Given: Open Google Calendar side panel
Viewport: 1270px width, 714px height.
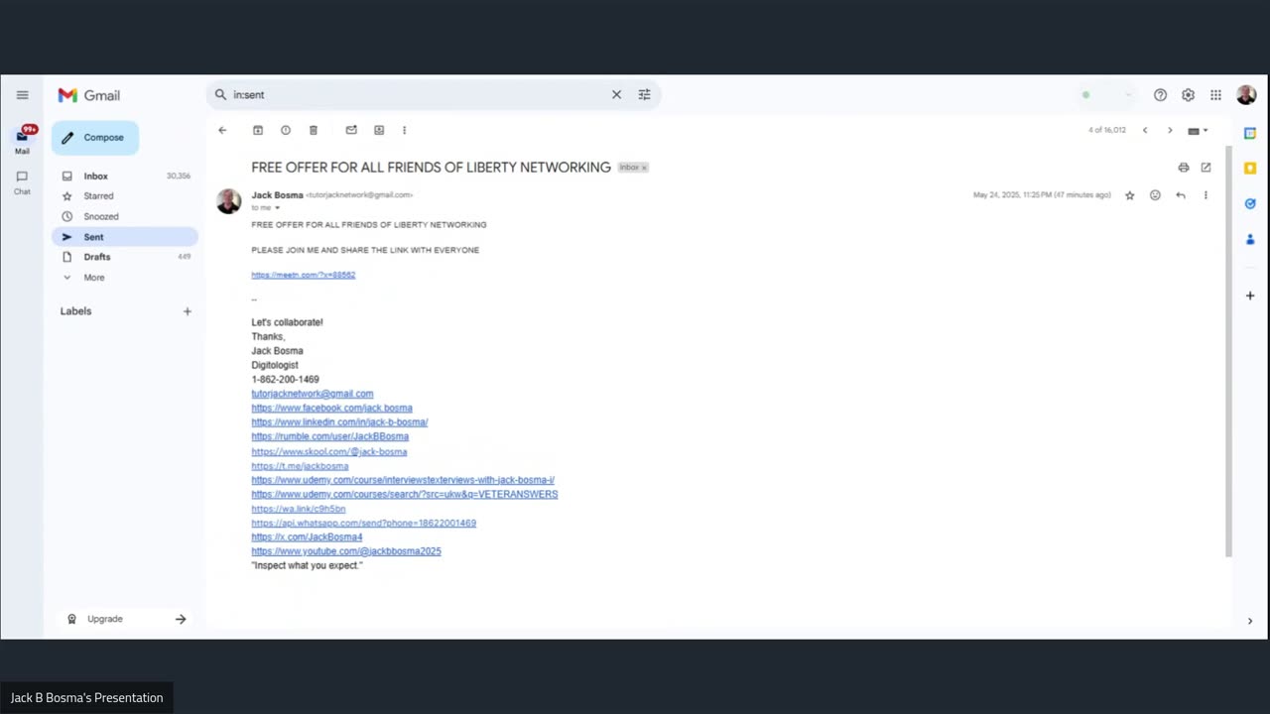Looking at the screenshot, I should [x=1250, y=133].
